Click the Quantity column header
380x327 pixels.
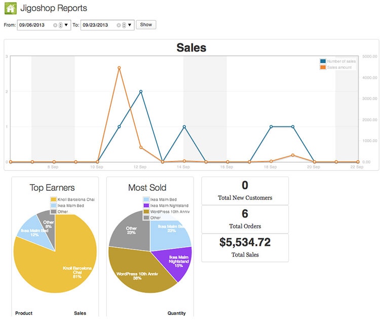176,313
